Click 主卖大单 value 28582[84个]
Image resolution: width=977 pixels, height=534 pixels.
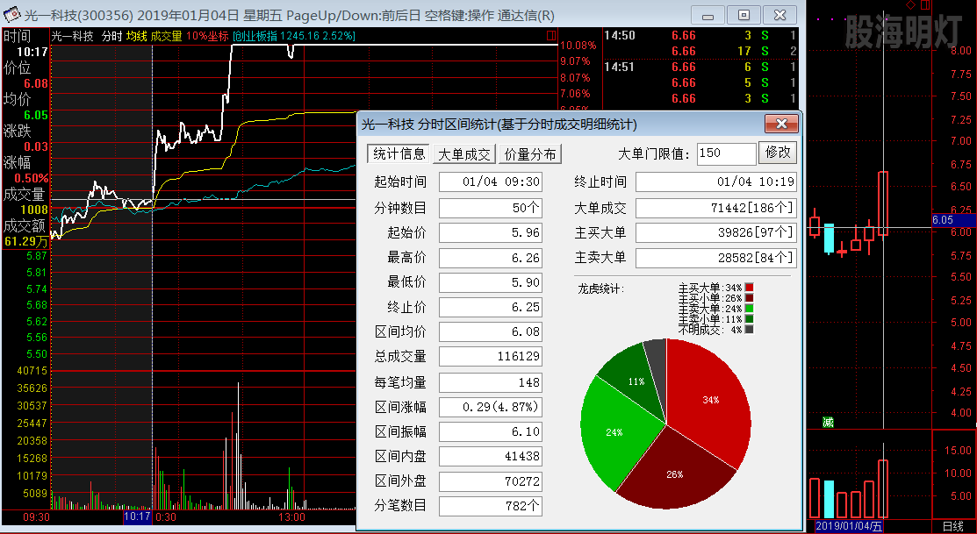716,258
